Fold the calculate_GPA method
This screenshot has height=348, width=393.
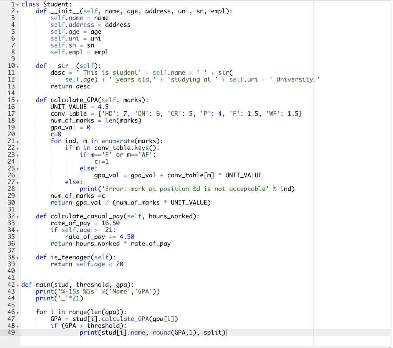[17, 100]
